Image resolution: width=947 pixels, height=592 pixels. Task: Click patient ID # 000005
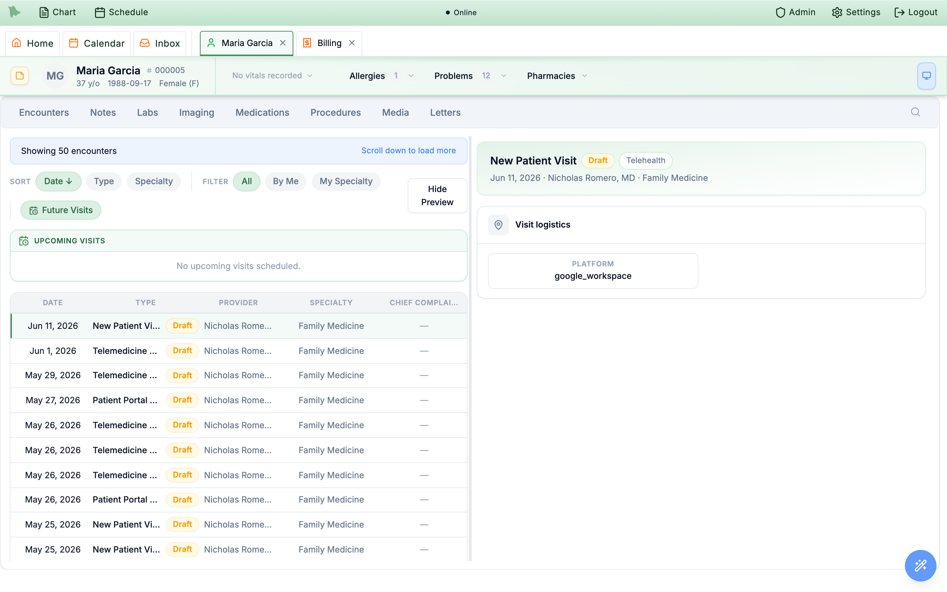click(165, 70)
